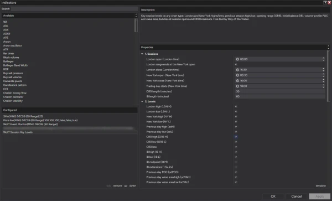Click the Properties panel collapse arrows
This screenshot has width=332, height=201.
(328, 47)
